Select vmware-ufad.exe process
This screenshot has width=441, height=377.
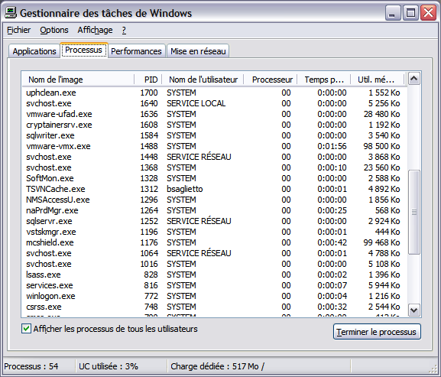click(214, 114)
